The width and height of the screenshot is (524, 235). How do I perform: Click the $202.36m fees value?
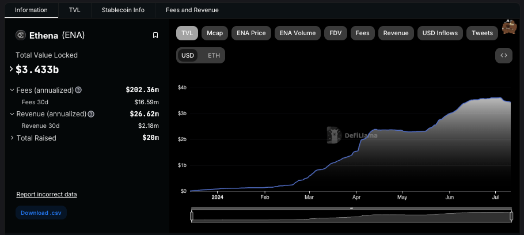point(142,90)
